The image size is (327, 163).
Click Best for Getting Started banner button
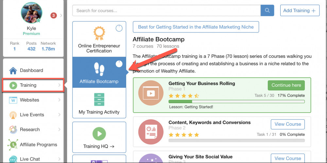tap(196, 27)
